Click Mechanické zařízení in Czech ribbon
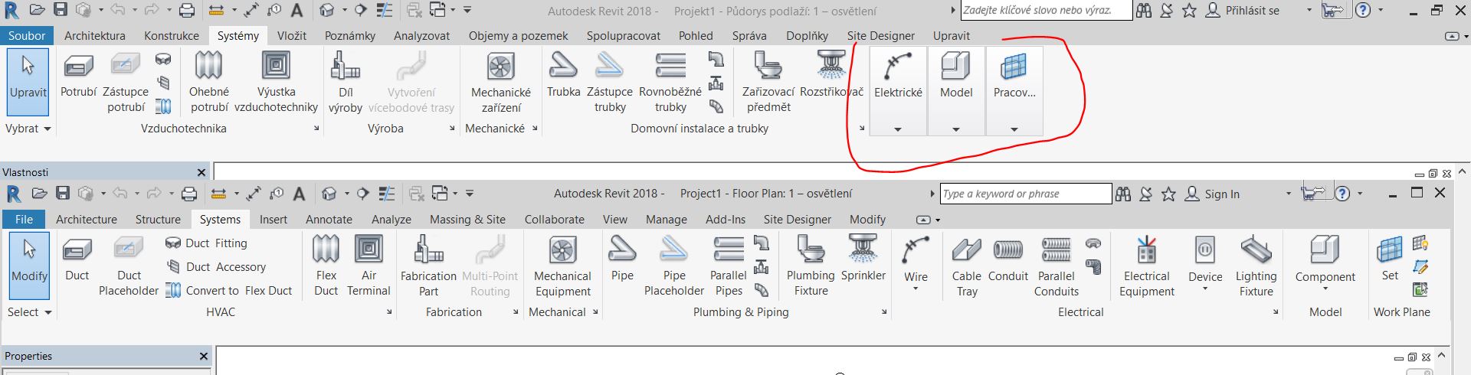The height and width of the screenshot is (375, 1471). click(501, 83)
